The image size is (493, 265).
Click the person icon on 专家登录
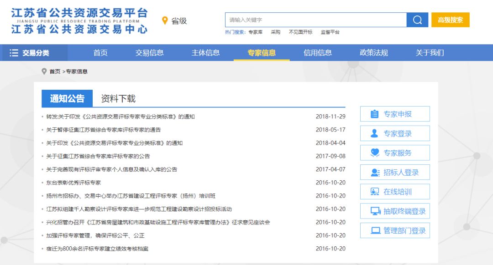(x=374, y=133)
